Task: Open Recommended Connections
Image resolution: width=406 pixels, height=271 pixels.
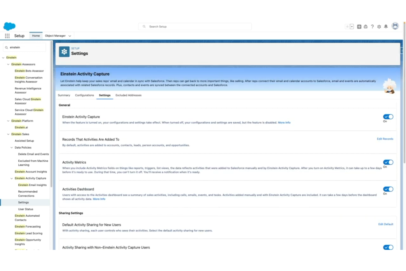Action: click(x=28, y=194)
